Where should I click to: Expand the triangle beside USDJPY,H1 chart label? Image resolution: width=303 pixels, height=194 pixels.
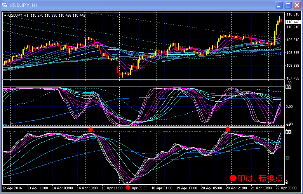[5, 16]
